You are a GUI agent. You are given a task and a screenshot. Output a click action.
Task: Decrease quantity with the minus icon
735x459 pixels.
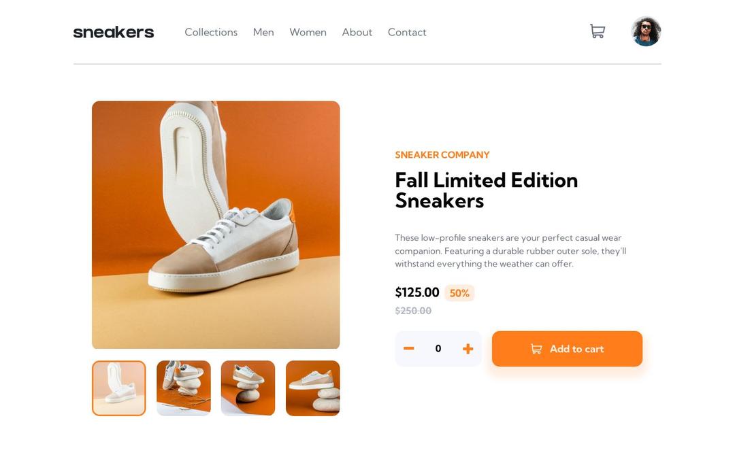(409, 348)
